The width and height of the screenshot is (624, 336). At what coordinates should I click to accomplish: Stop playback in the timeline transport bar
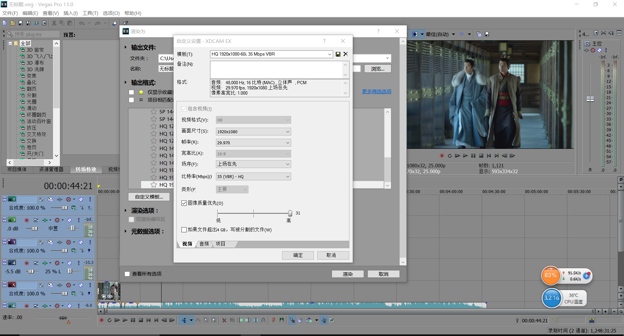[x=141, y=320]
